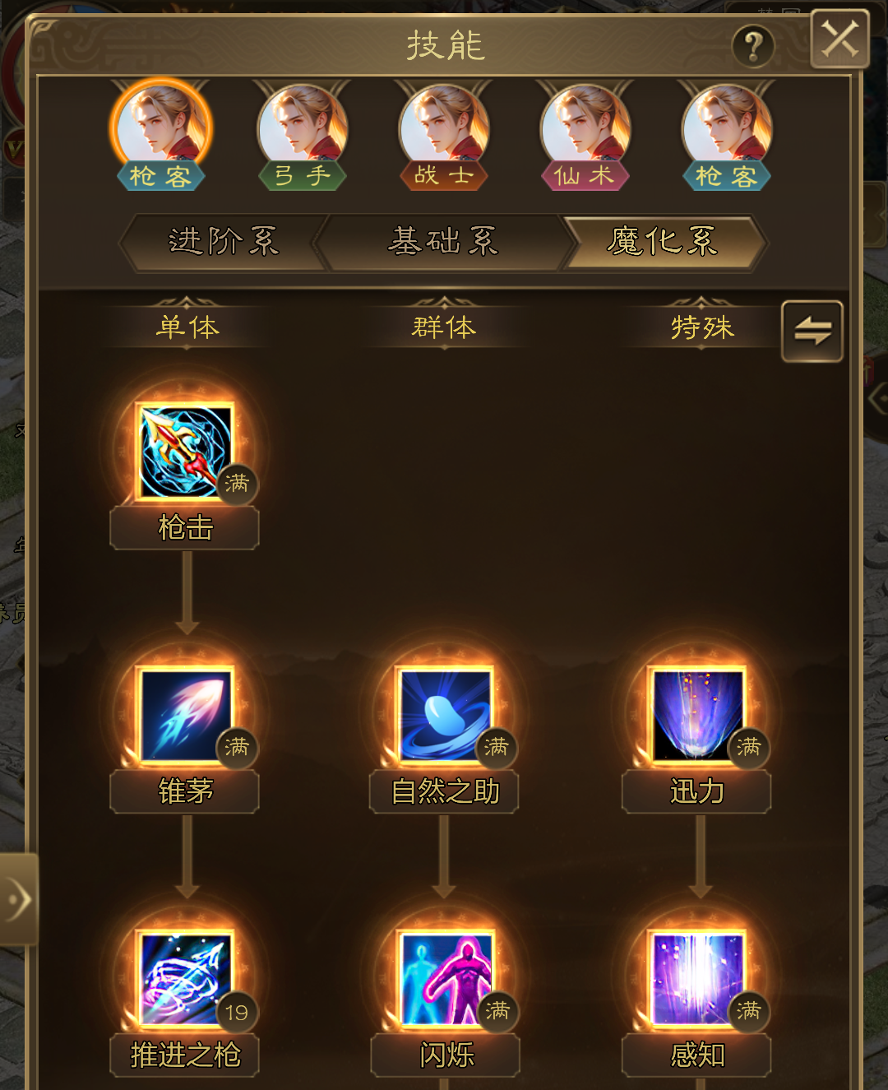The image size is (888, 1090).
Task: Choose the 战士 character portrait
Action: (x=444, y=135)
